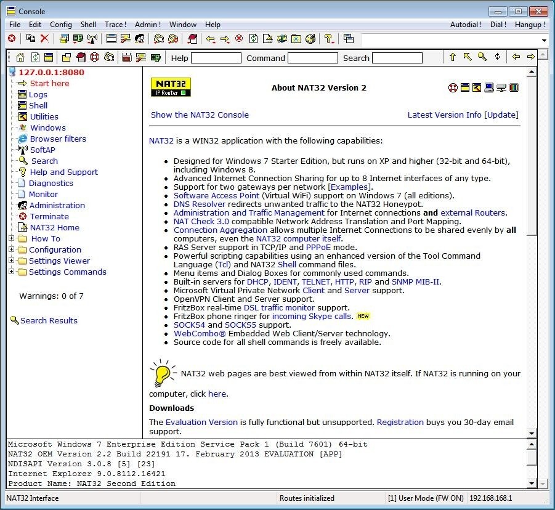Viewport: 555px width, 510px height.
Task: Click the 192.168.168.1 status bar entry
Action: 490,498
